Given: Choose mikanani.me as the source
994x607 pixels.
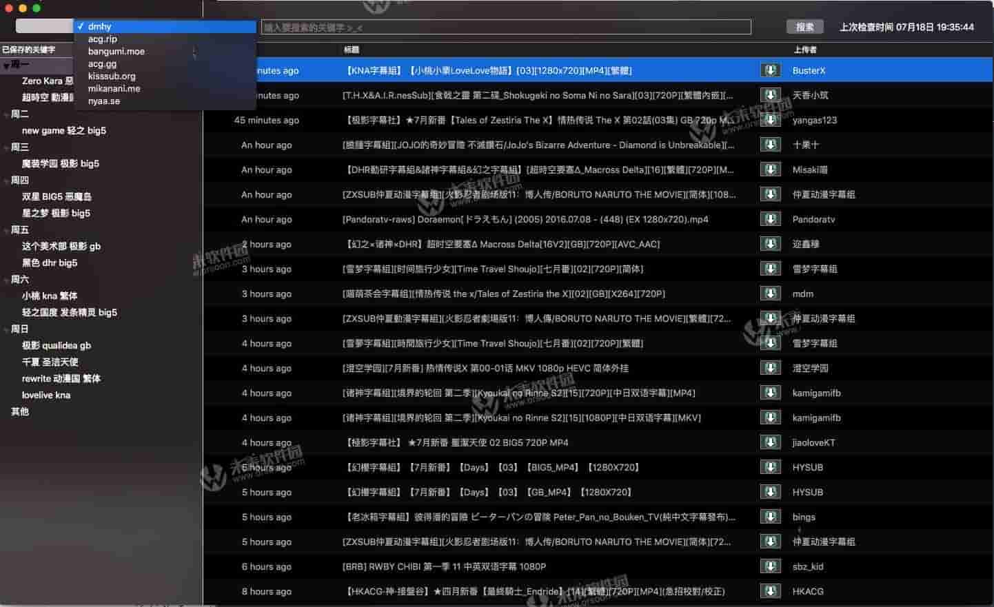Looking at the screenshot, I should pyautogui.click(x=165, y=89).
